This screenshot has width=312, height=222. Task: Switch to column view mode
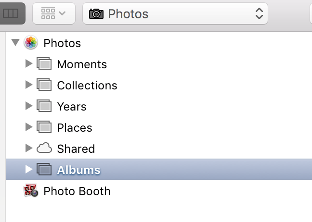[x=12, y=13]
